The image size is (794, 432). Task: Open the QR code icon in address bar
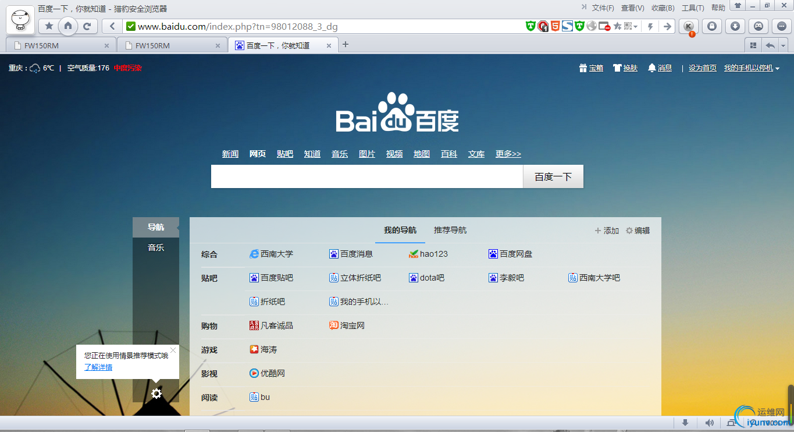pos(628,26)
